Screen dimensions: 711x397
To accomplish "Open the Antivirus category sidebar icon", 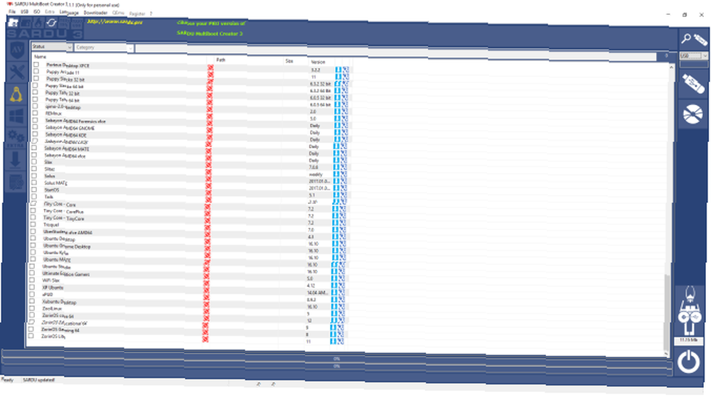I will coord(17,50).
